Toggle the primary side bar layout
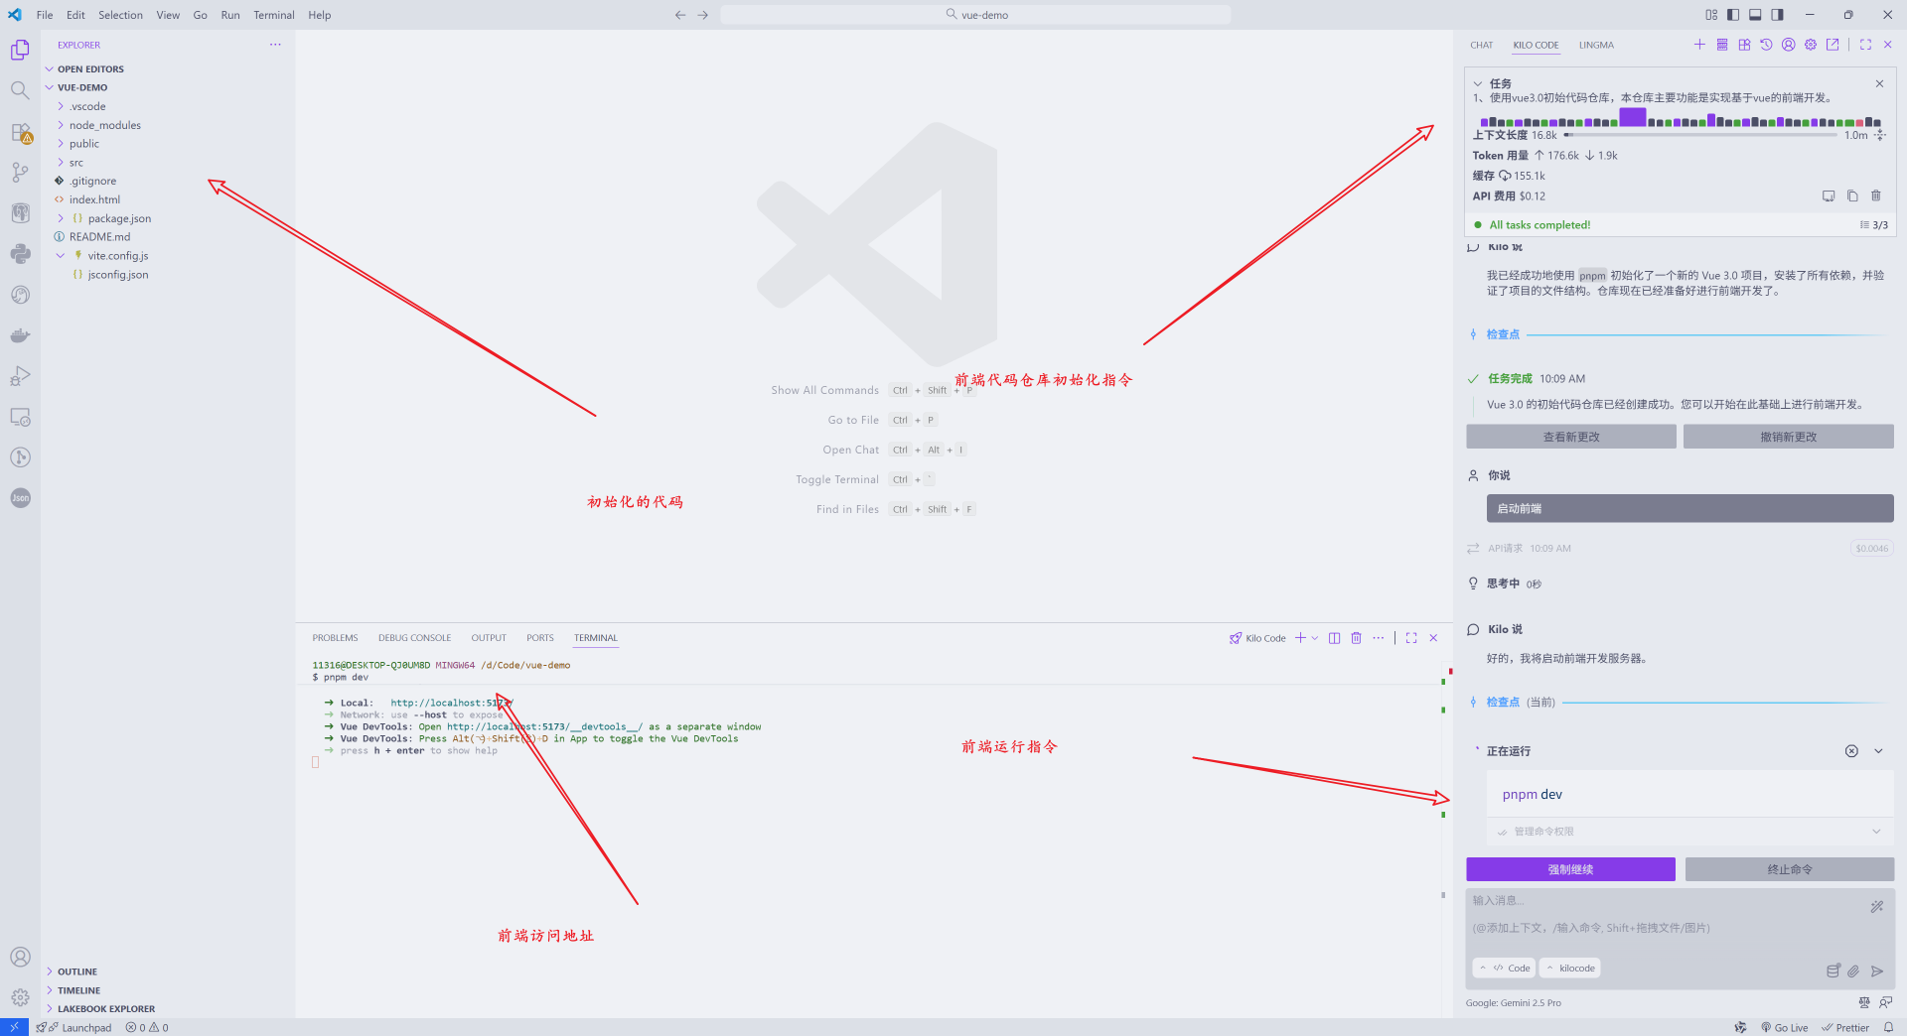Image resolution: width=1907 pixels, height=1036 pixels. [x=1733, y=15]
